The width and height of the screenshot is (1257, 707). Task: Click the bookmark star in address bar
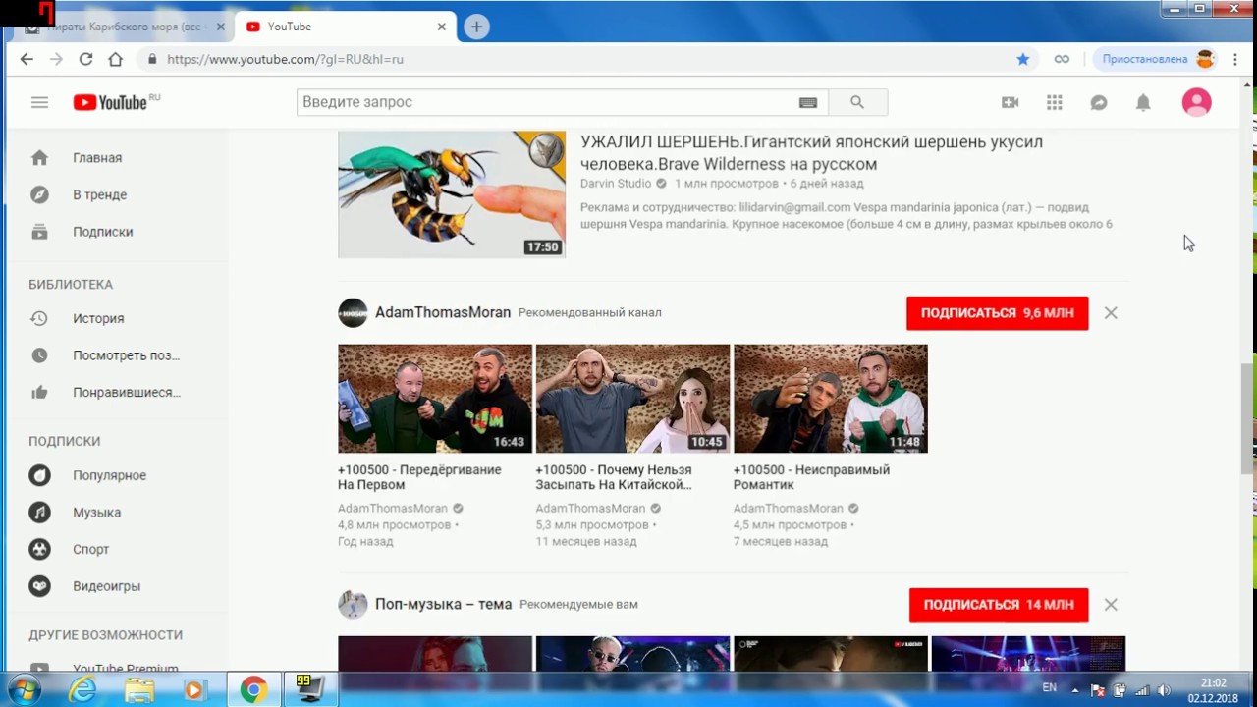click(x=1023, y=59)
